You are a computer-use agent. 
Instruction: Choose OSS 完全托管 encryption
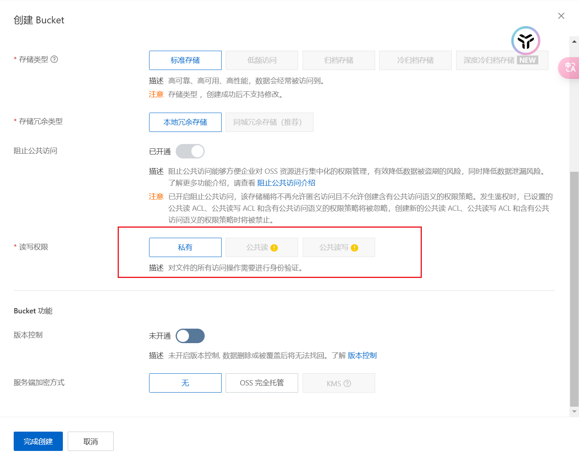pos(262,383)
